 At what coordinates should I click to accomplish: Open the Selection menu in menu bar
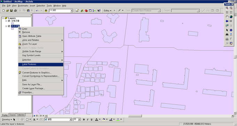[x=41, y=6]
